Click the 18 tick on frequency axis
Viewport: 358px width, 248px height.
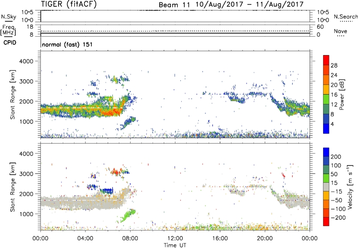click(x=30, y=27)
